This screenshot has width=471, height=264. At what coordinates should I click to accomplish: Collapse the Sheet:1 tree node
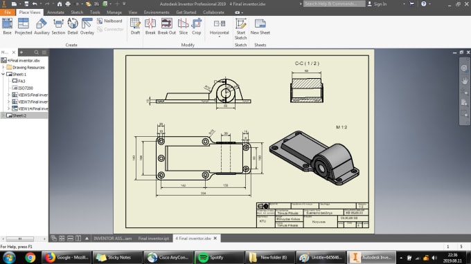click(x=3, y=74)
